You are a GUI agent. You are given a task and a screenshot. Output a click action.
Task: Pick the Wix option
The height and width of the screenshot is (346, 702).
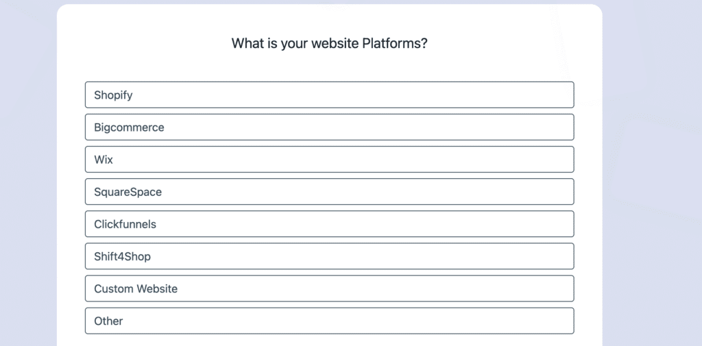tap(329, 159)
